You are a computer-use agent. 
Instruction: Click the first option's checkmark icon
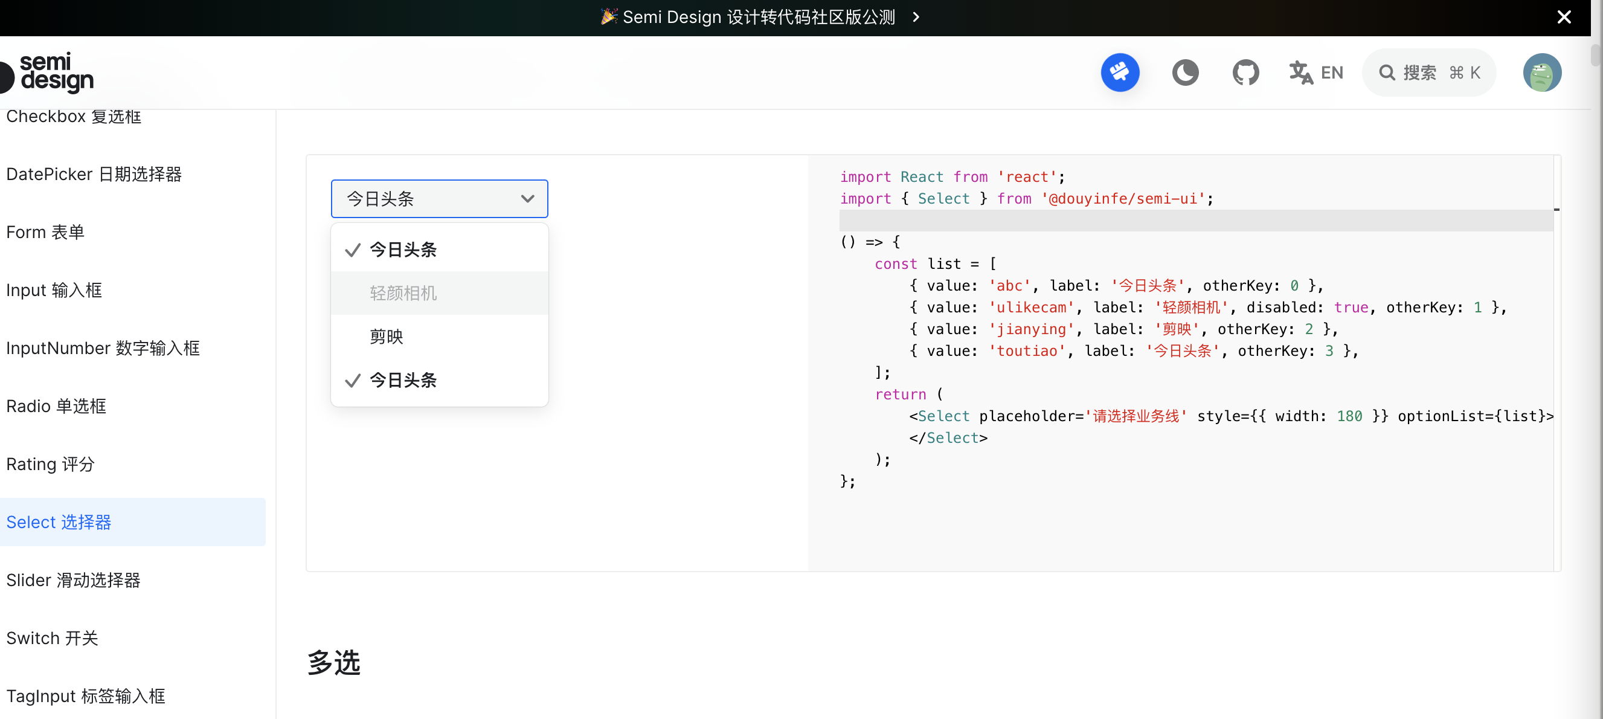[352, 250]
